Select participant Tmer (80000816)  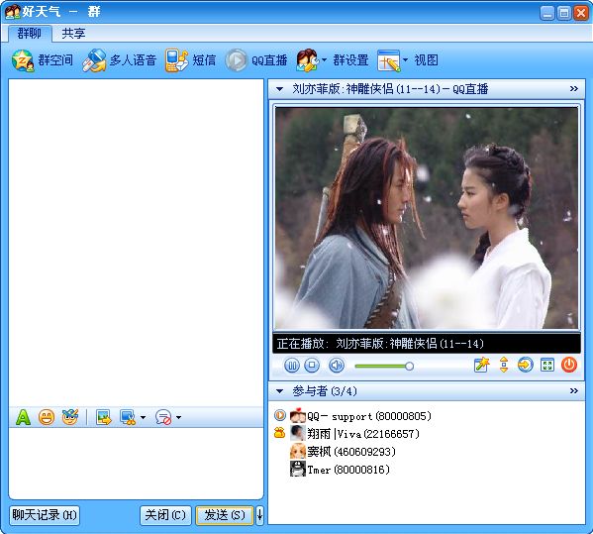coord(348,470)
